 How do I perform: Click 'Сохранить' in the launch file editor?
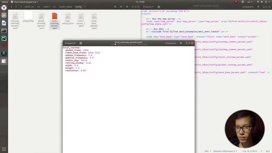248,7
